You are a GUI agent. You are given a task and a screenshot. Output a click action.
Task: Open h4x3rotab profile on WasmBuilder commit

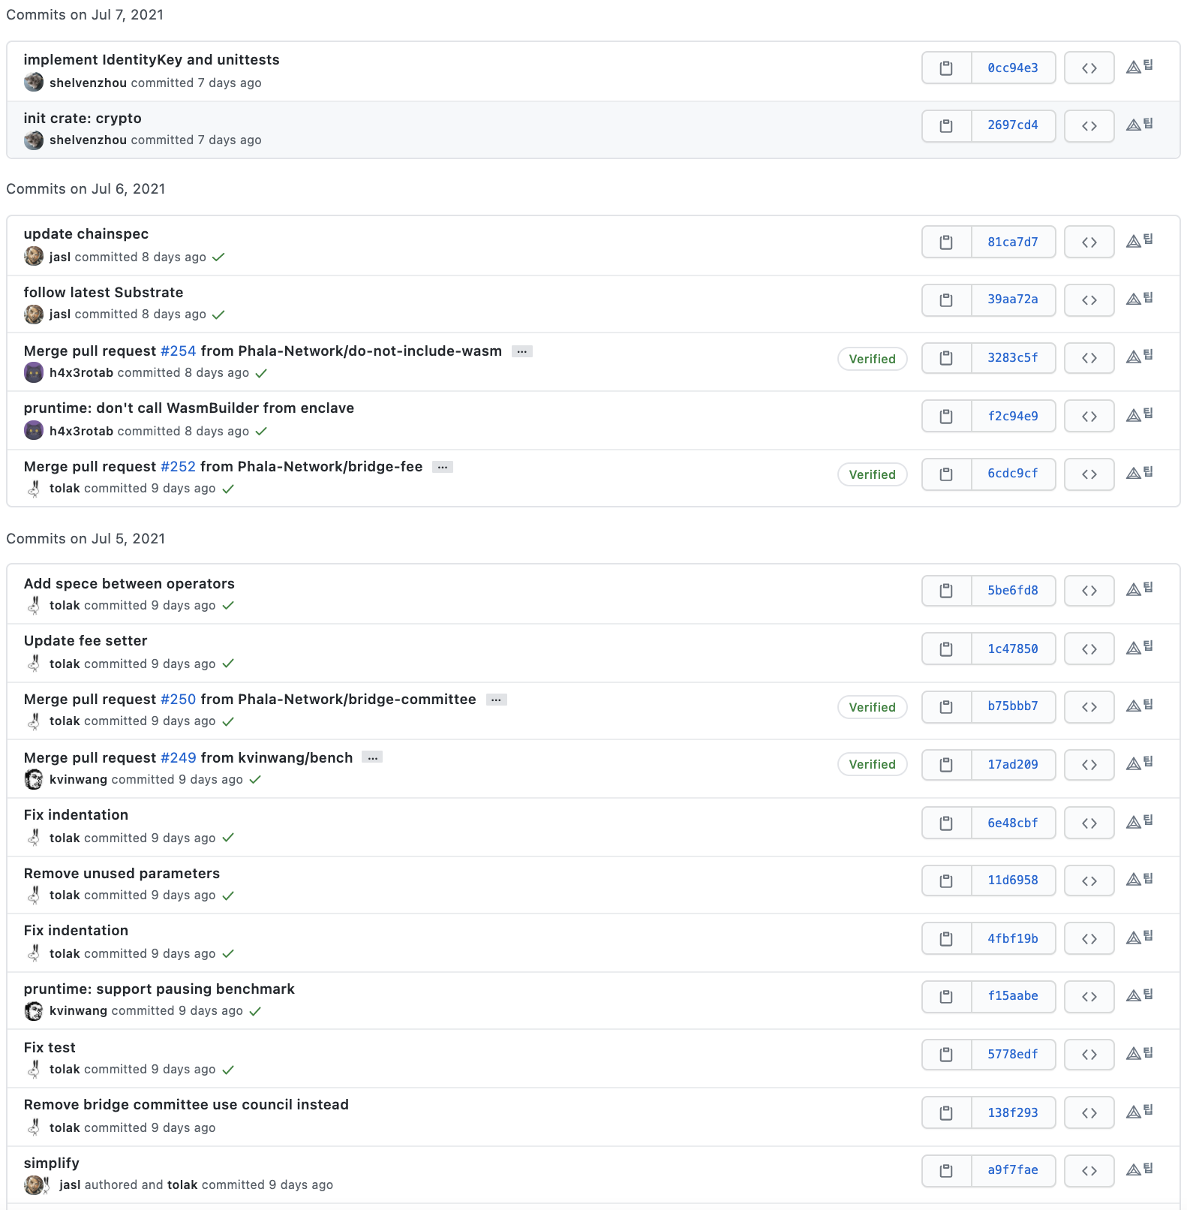pyautogui.click(x=81, y=431)
